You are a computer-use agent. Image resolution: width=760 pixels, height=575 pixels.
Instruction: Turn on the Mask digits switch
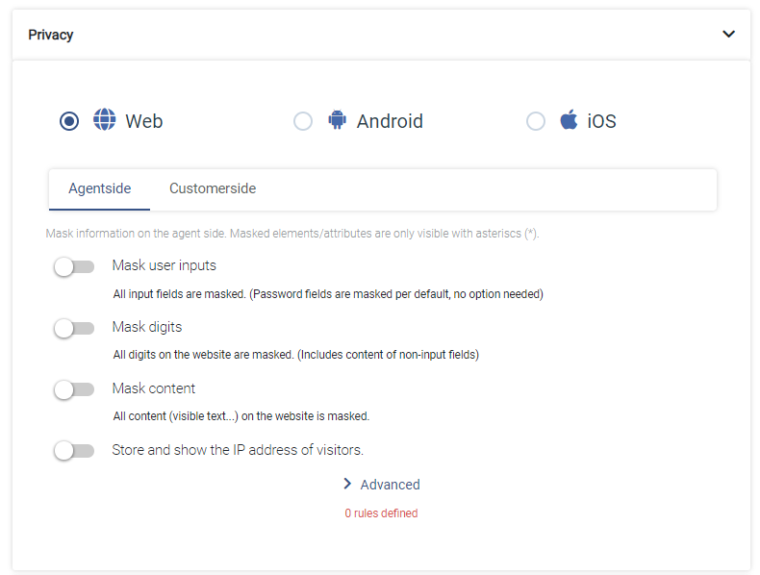74,329
